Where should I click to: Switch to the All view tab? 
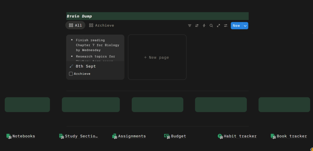pos(75,25)
